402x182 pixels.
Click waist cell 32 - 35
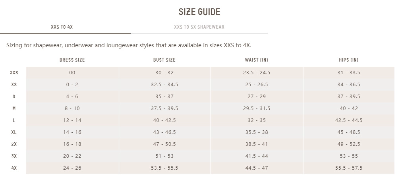[x=257, y=120]
